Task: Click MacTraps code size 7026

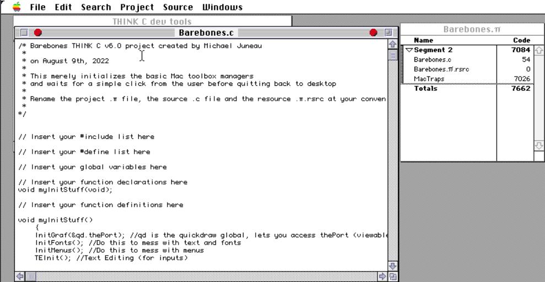Action: click(x=522, y=79)
